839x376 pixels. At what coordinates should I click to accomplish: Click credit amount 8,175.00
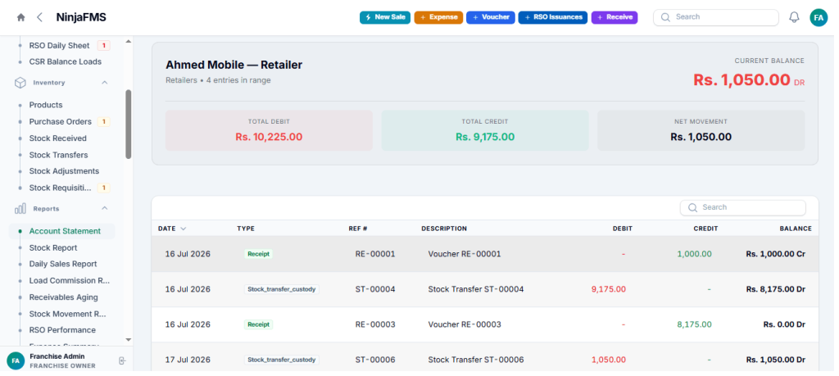(695, 324)
